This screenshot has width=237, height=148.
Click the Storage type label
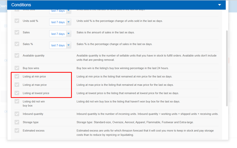31,122
